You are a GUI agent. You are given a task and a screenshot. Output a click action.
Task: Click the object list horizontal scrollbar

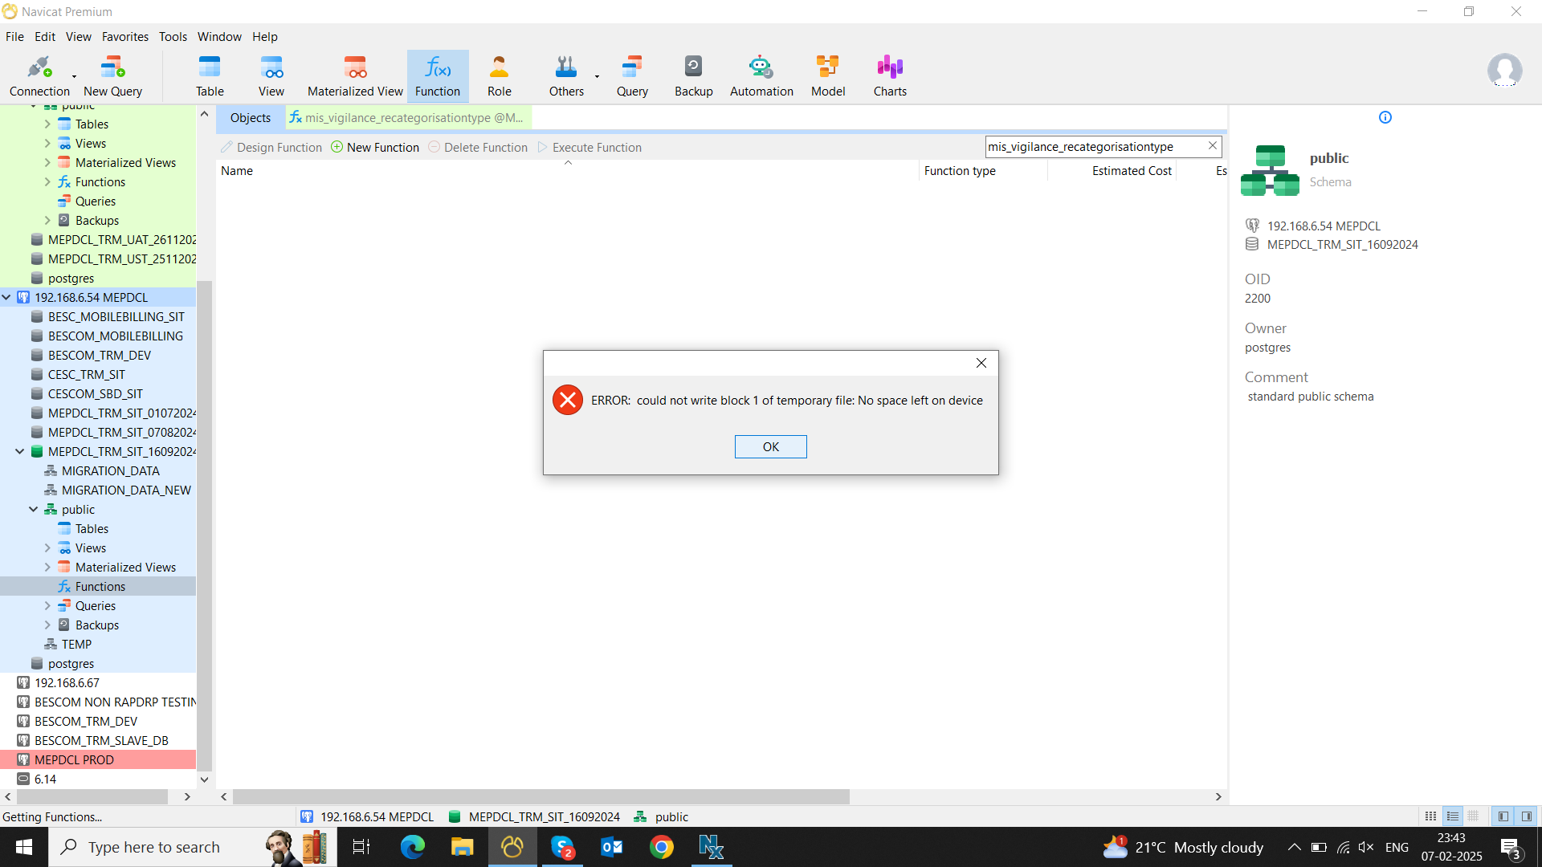(x=541, y=797)
